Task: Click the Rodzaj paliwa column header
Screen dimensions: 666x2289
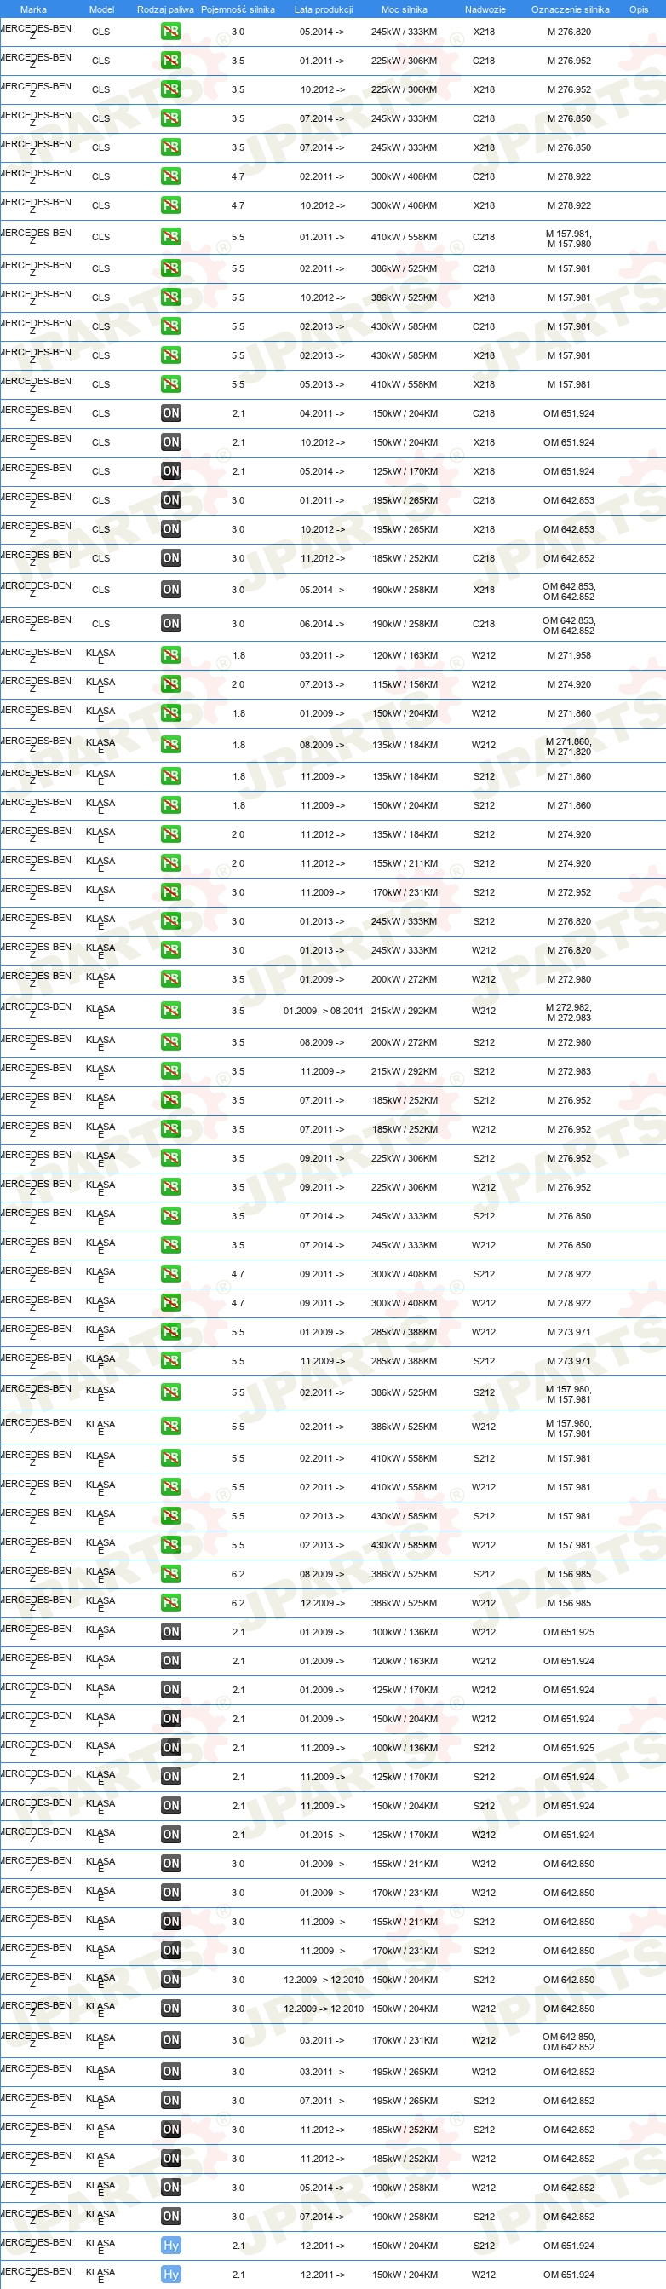Action: tap(165, 9)
